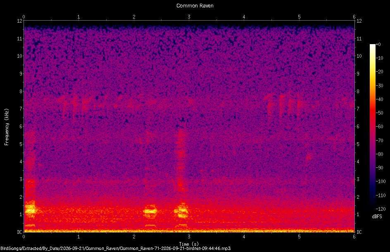The height and width of the screenshot is (252, 390).
Task: Select the -100 color scale label
Action: tap(380, 181)
